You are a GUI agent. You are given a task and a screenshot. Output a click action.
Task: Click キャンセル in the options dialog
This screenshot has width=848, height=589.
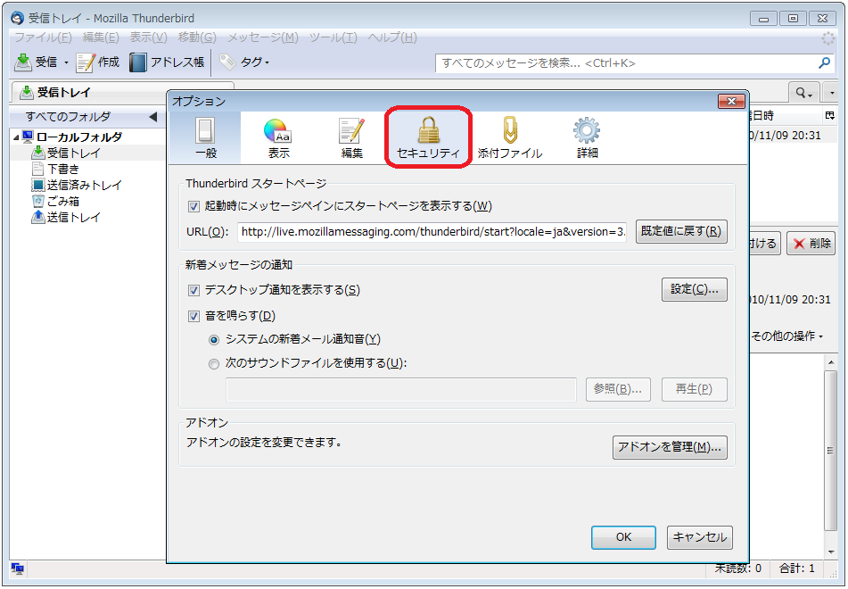700,537
